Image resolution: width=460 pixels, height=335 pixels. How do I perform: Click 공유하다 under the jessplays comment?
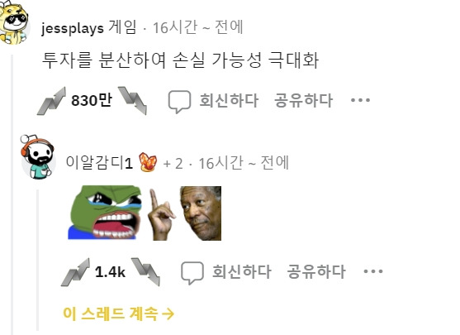[303, 100]
